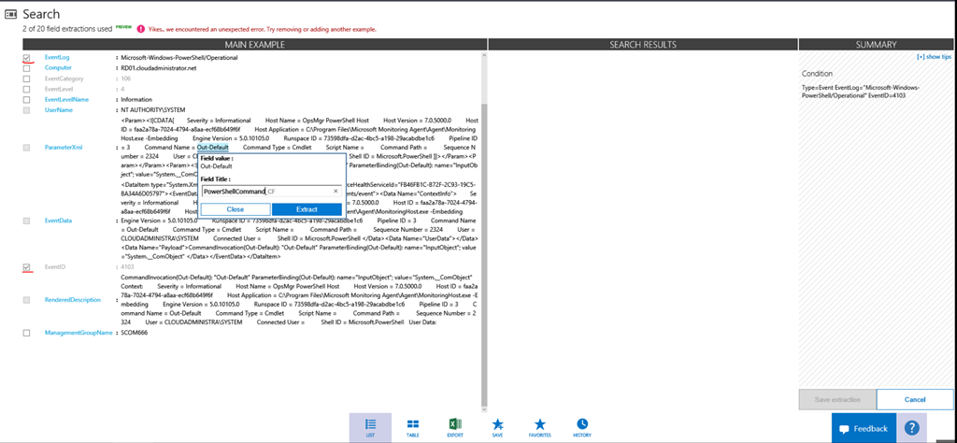This screenshot has height=443, width=957.
Task: Open Favorites from bottom toolbar
Action: click(540, 426)
